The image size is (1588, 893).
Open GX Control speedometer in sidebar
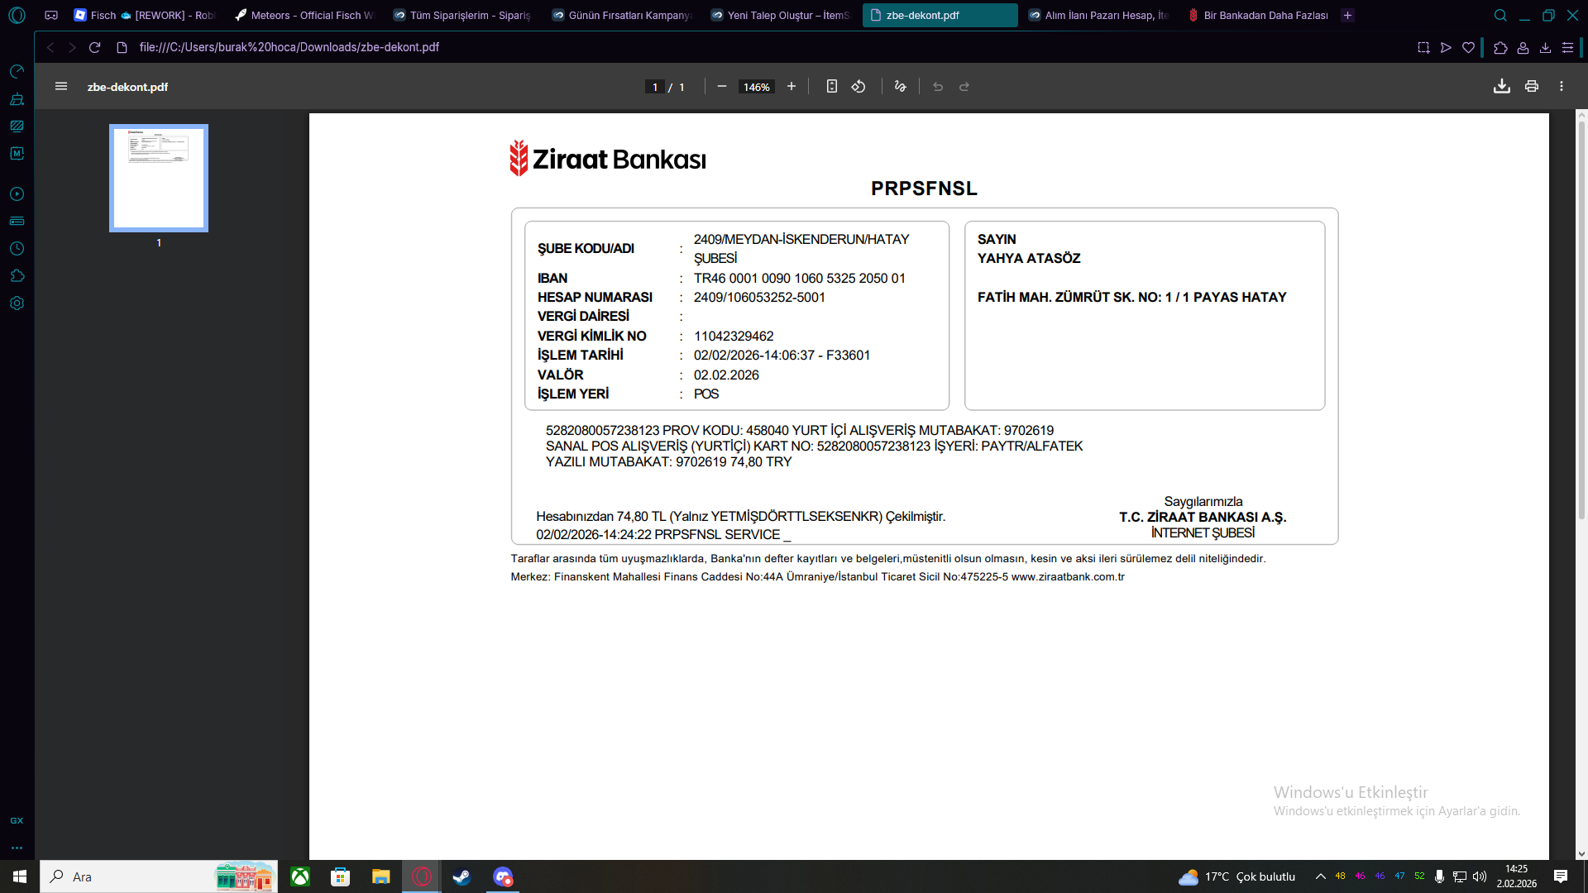[17, 72]
